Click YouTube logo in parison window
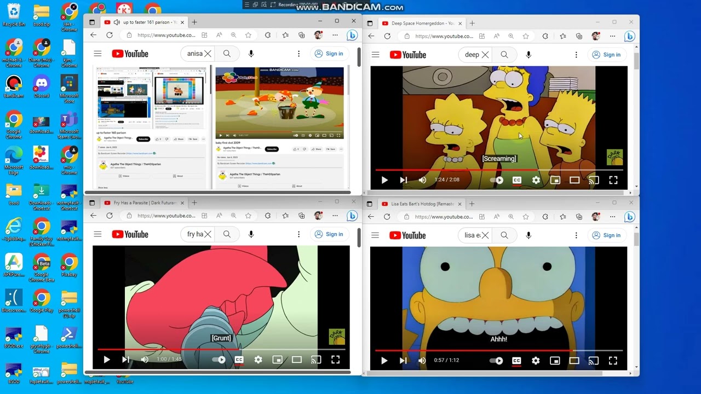Image resolution: width=701 pixels, height=394 pixels. click(130, 54)
